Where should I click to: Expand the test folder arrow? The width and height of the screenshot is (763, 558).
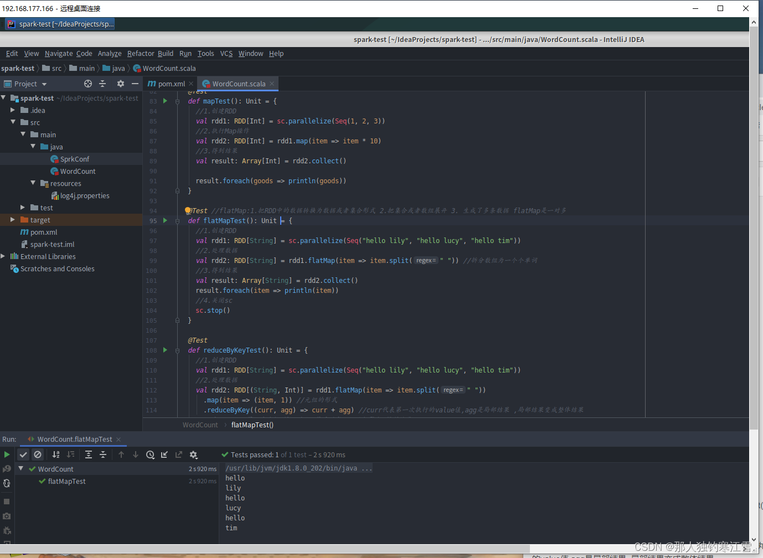tap(23, 208)
